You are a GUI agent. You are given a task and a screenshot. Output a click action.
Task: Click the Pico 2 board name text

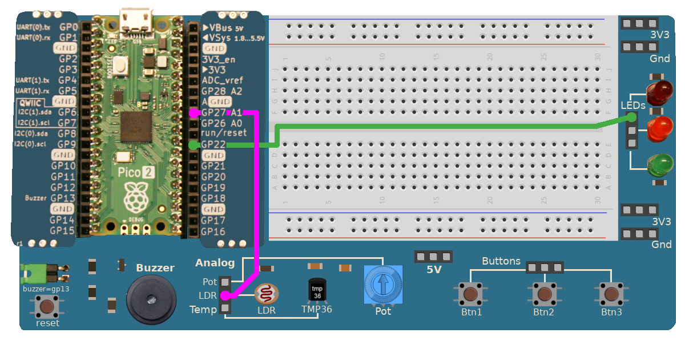pos(135,172)
